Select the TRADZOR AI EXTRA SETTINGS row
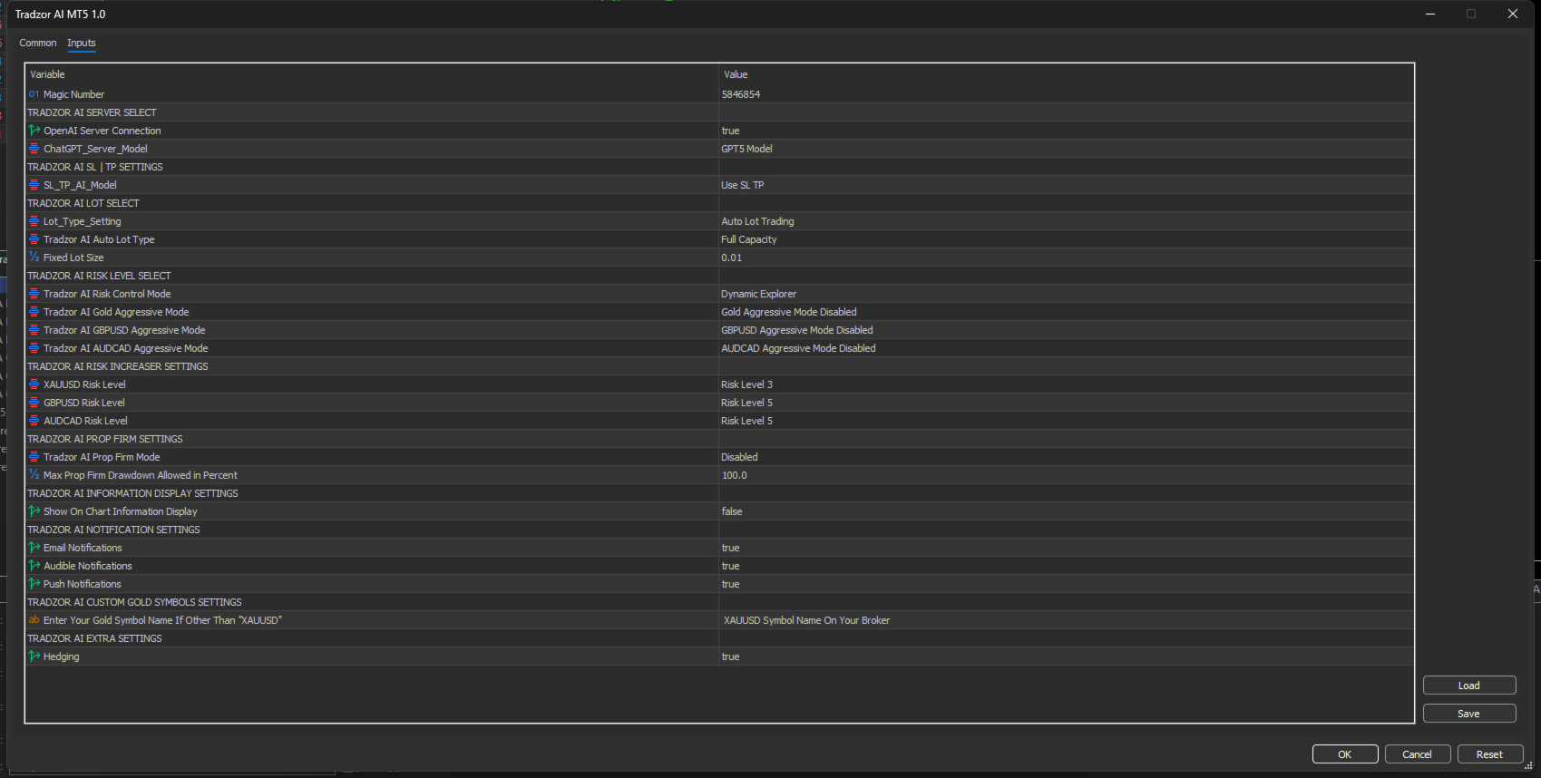The height and width of the screenshot is (778, 1541). (x=719, y=638)
